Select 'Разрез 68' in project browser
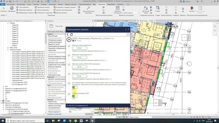 pyautogui.click(x=15, y=25)
